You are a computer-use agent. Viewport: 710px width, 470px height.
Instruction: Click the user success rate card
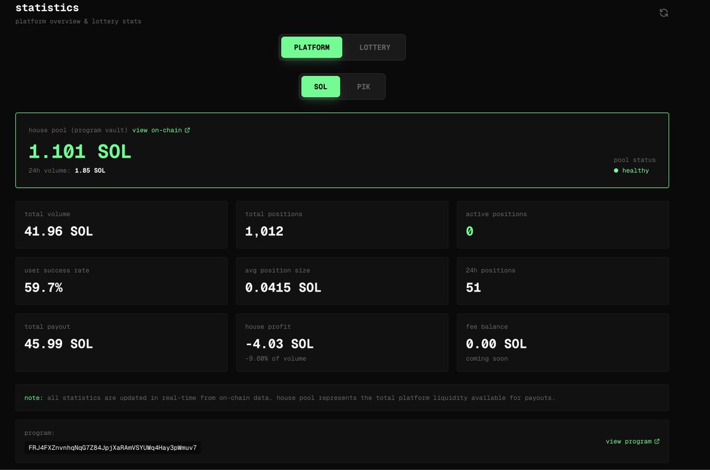coord(121,281)
